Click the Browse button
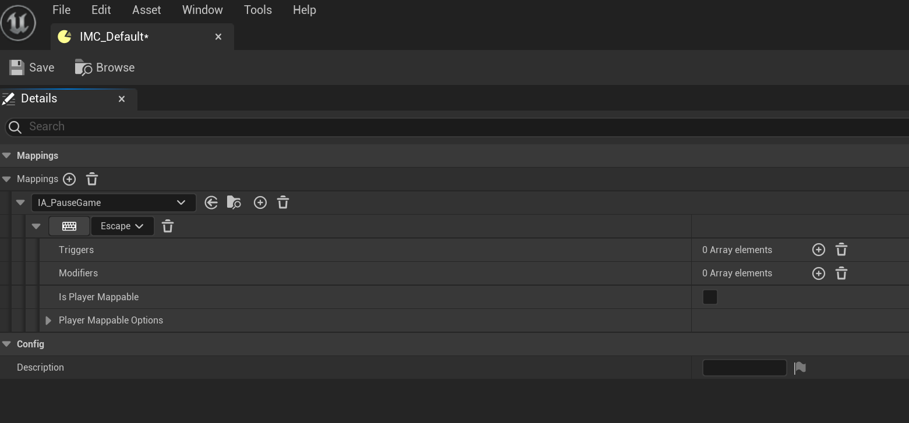 pyautogui.click(x=105, y=67)
